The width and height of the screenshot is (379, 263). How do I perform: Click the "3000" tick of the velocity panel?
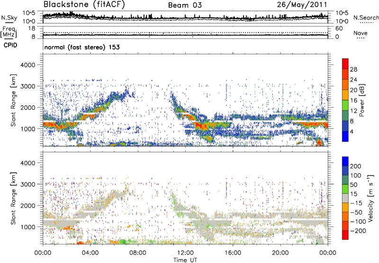(28, 184)
